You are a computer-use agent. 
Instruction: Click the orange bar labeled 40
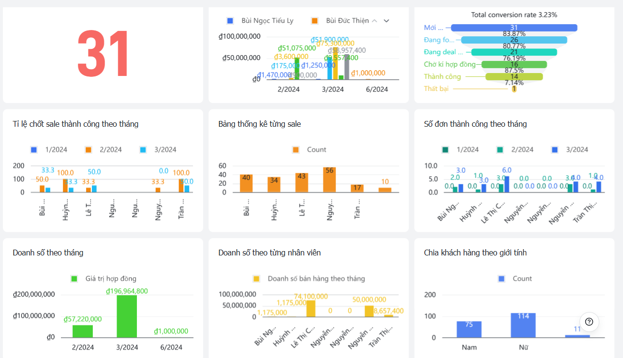point(246,183)
